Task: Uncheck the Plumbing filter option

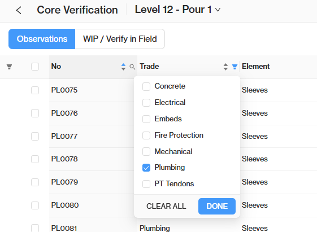Action: tap(146, 168)
